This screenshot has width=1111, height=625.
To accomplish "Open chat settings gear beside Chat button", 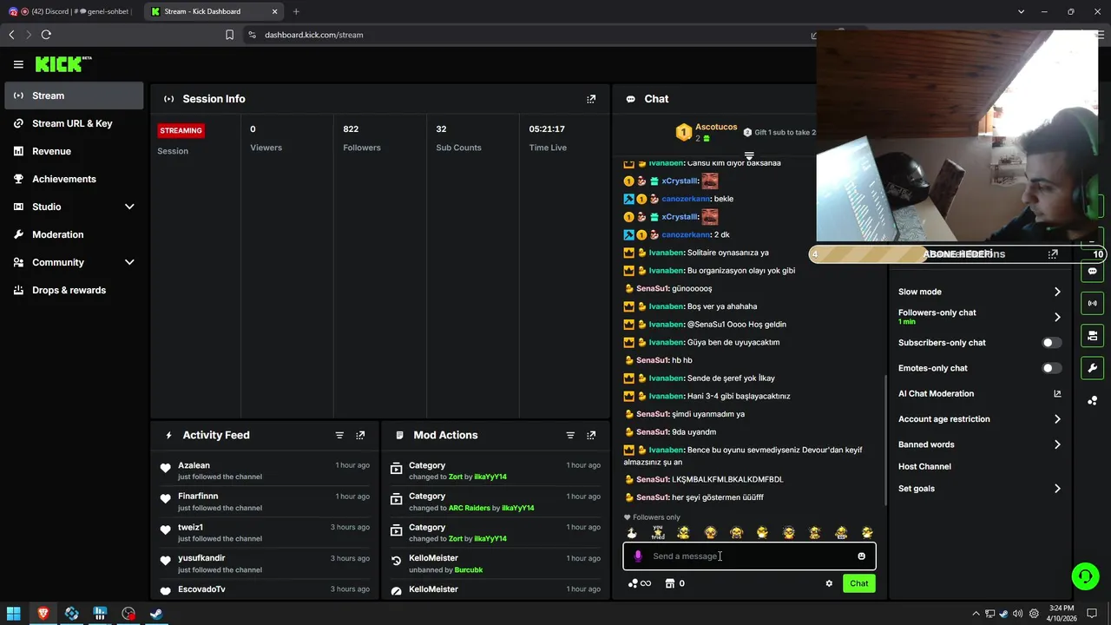I will (829, 583).
